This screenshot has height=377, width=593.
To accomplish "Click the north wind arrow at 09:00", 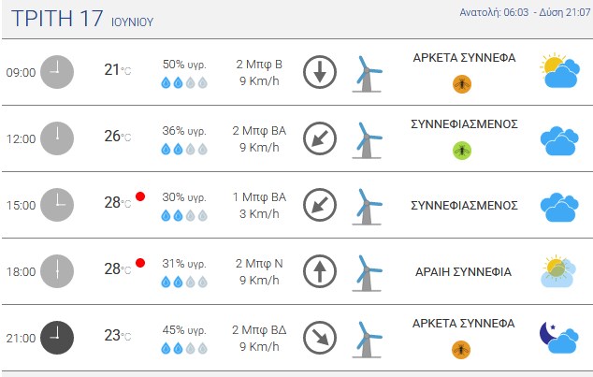I will (320, 72).
